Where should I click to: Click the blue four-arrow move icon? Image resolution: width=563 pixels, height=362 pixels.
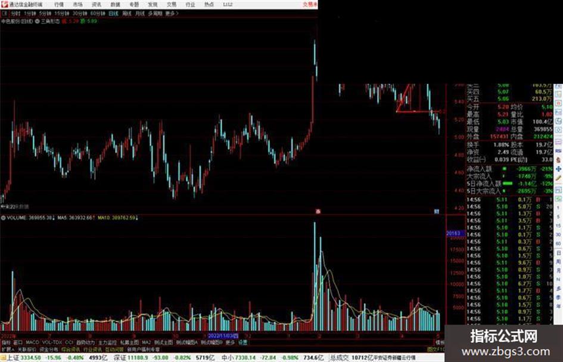tap(558, 169)
